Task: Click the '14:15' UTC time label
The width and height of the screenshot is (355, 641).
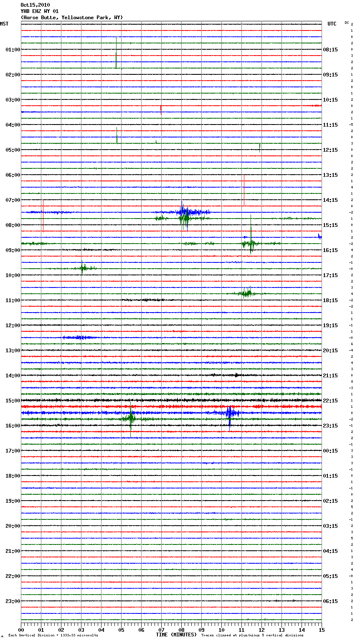Action: point(330,200)
